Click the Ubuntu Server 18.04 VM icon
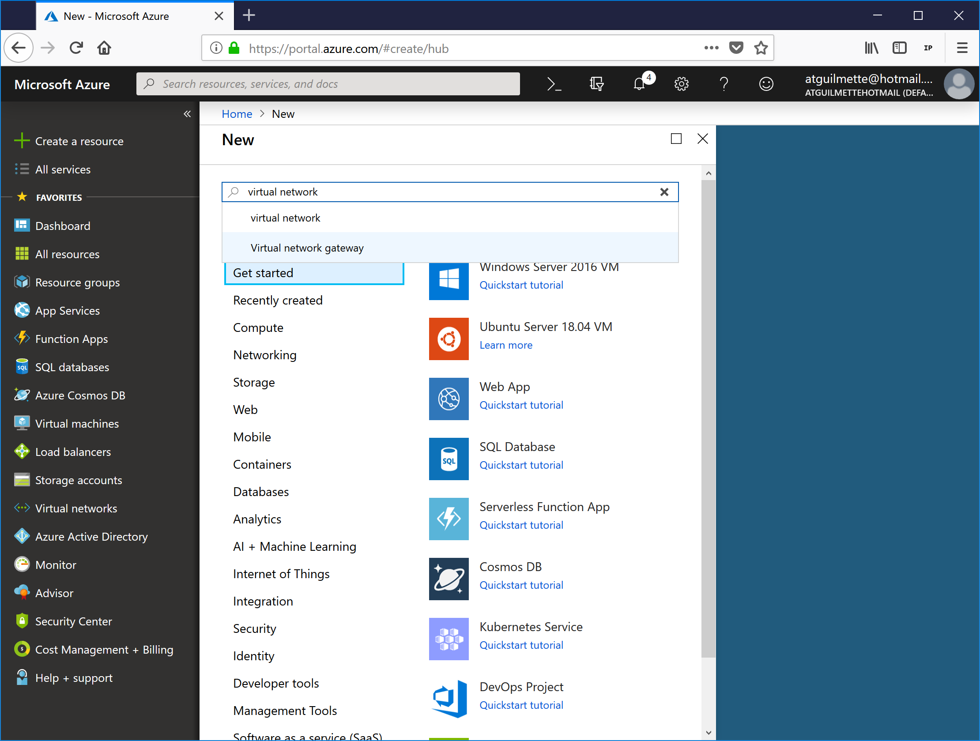 449,339
